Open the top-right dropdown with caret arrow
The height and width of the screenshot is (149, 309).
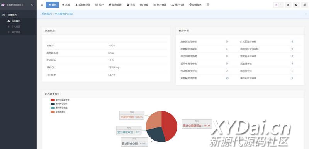(278, 5)
